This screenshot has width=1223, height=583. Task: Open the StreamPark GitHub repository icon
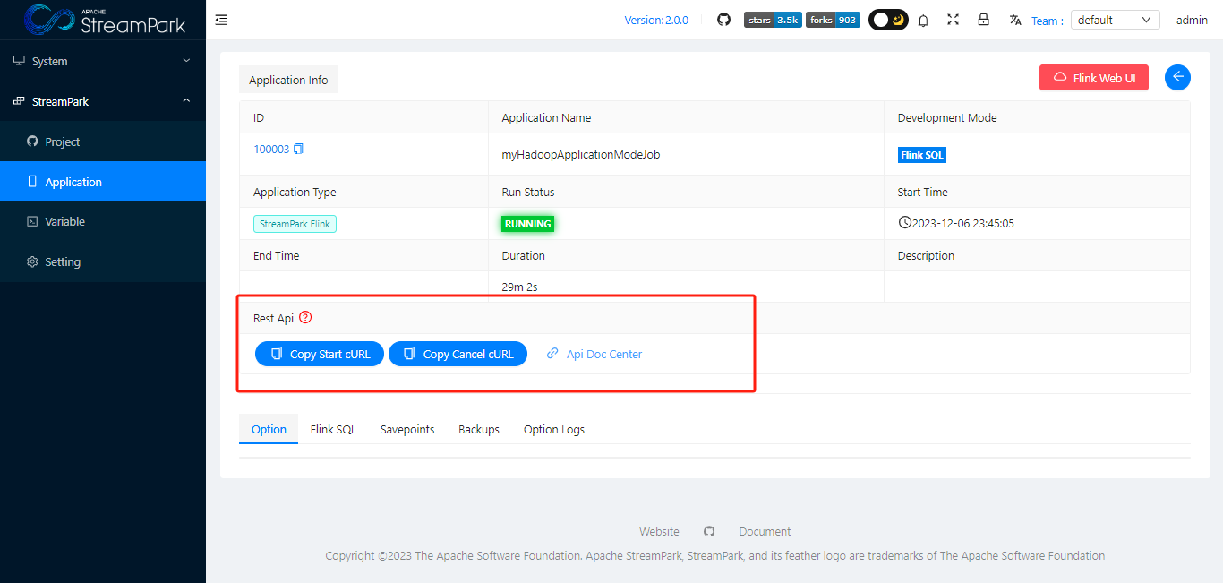click(x=723, y=19)
